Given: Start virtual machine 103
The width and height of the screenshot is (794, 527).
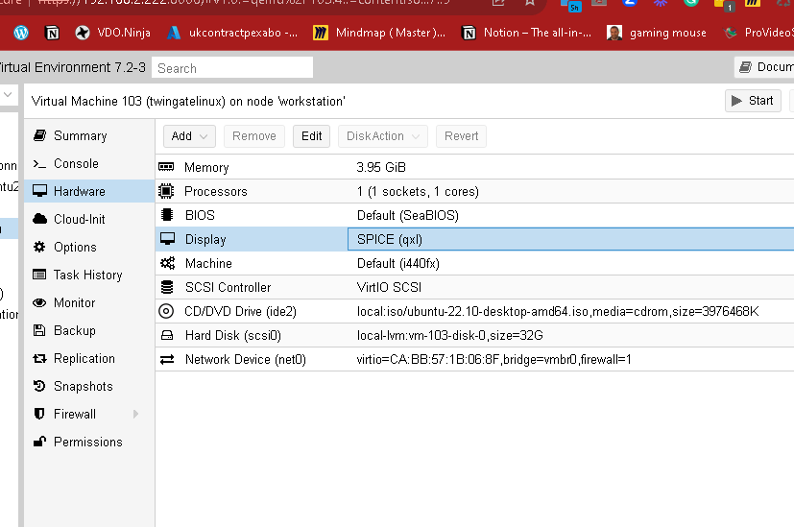Looking at the screenshot, I should pos(753,101).
